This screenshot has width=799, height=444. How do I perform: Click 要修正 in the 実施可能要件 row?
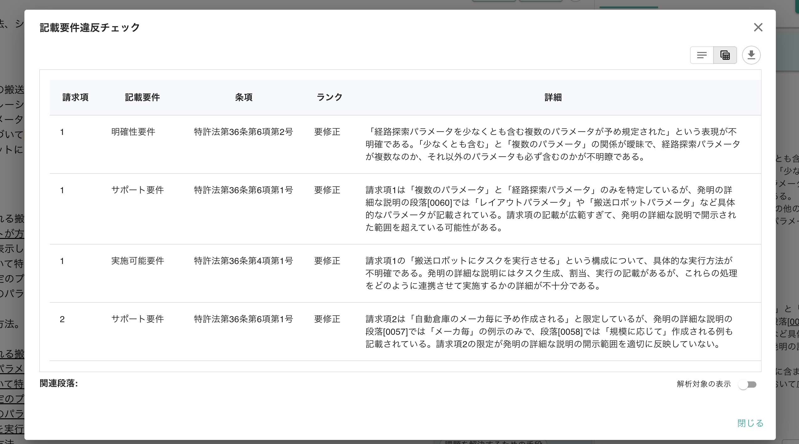[x=327, y=261]
